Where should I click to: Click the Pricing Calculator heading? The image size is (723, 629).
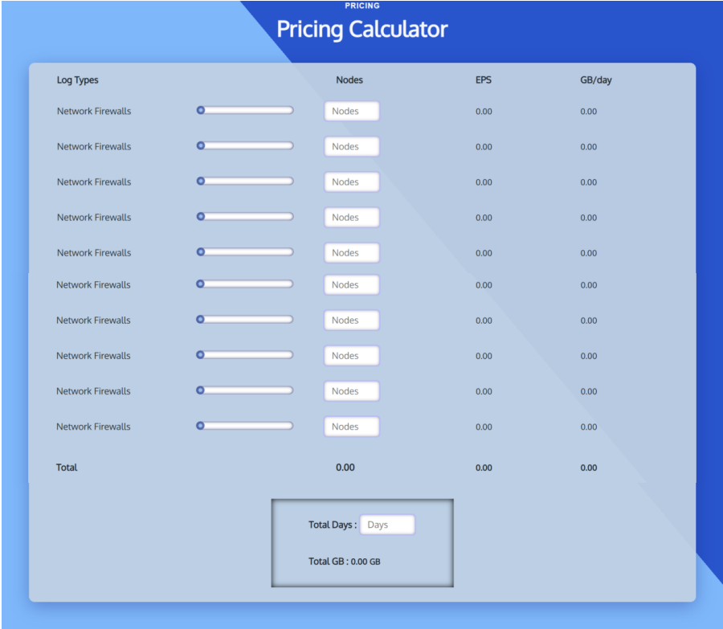click(361, 30)
